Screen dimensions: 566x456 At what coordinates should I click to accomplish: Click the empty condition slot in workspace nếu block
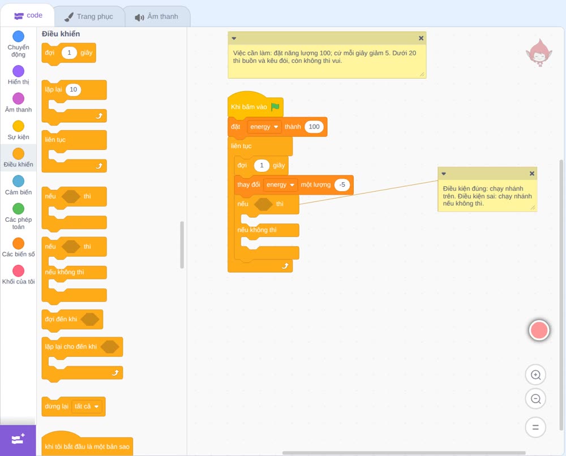click(x=263, y=204)
